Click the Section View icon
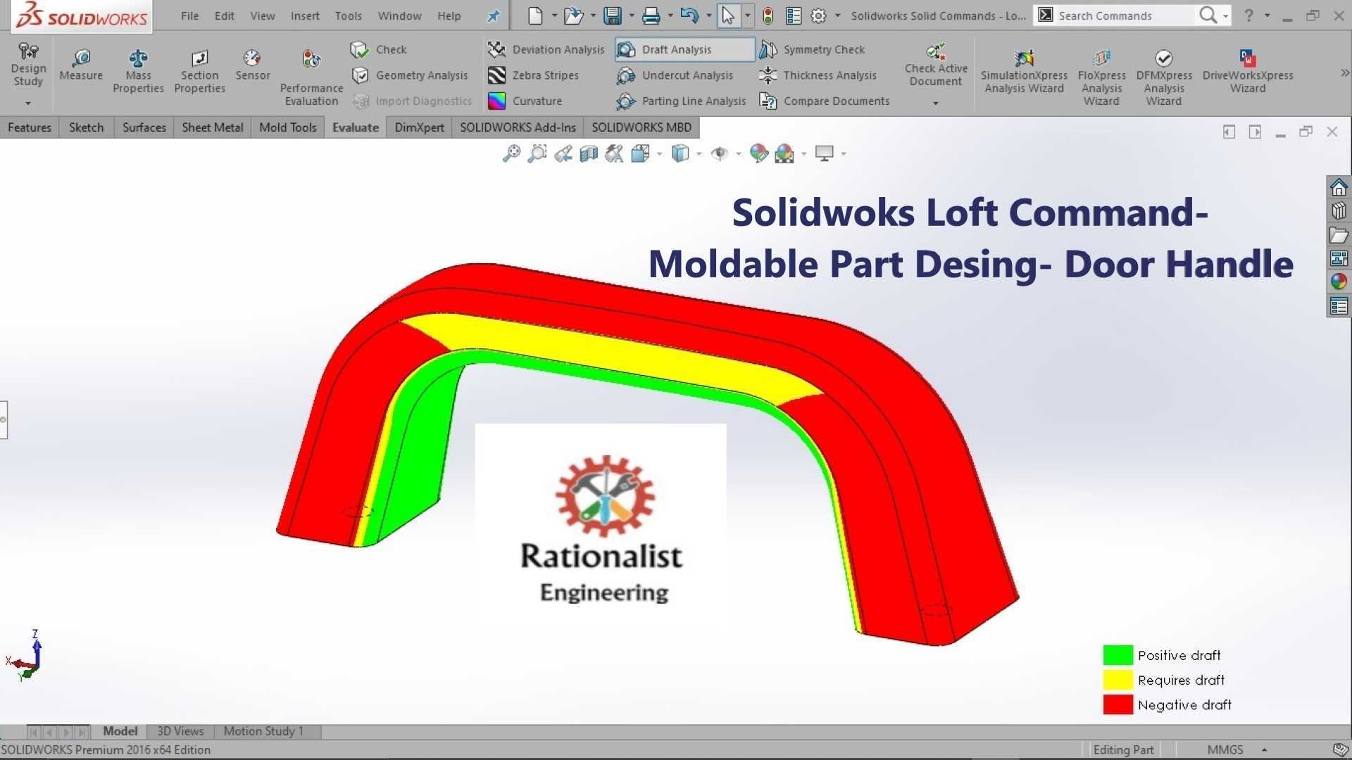Viewport: 1352px width, 760px height. coord(588,153)
